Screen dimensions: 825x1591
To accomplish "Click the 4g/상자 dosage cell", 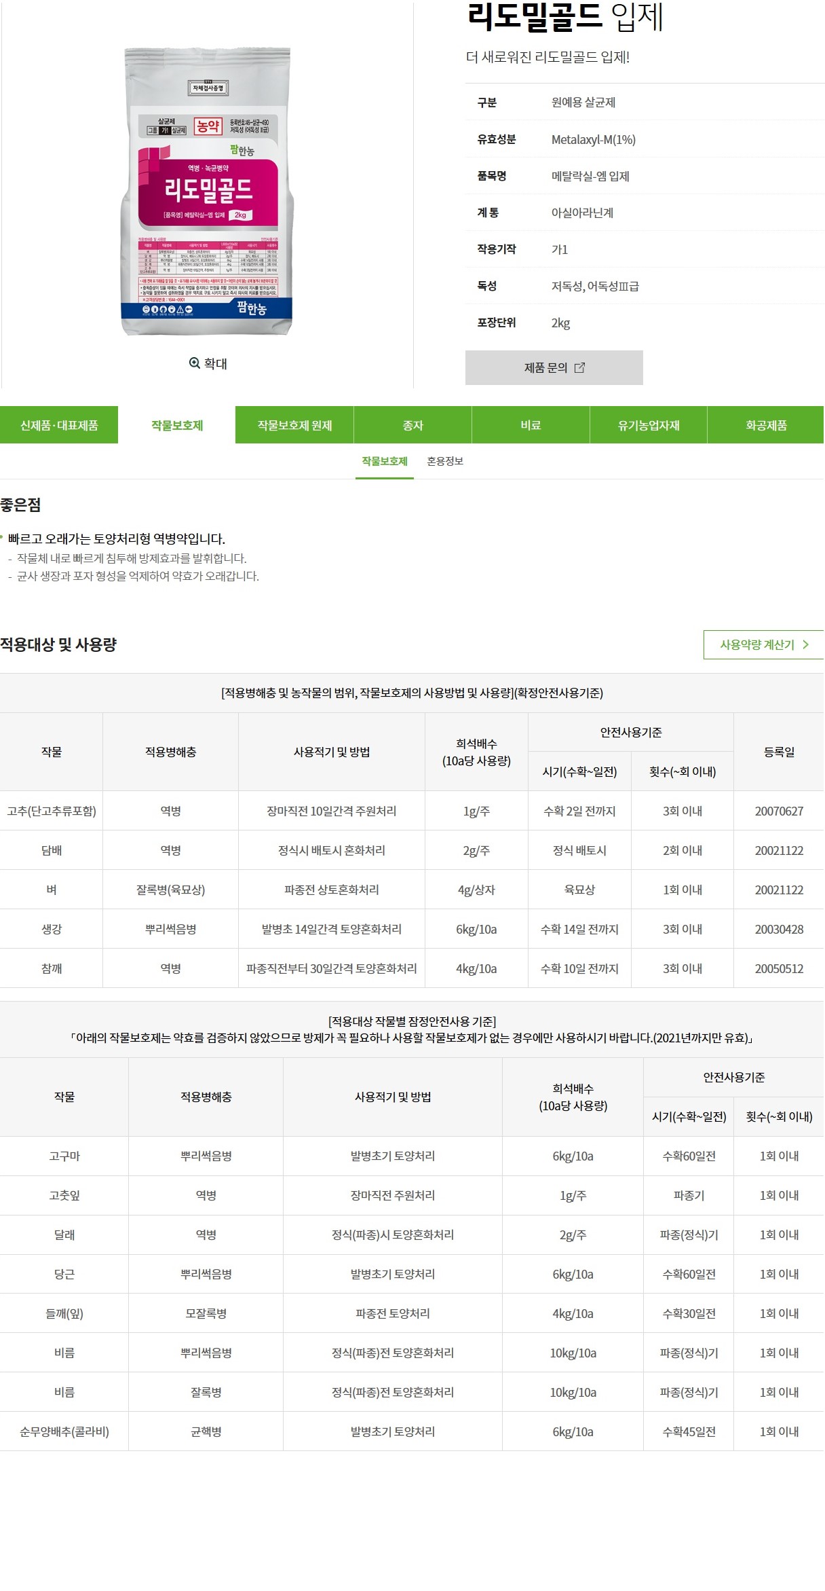I will 476,890.
